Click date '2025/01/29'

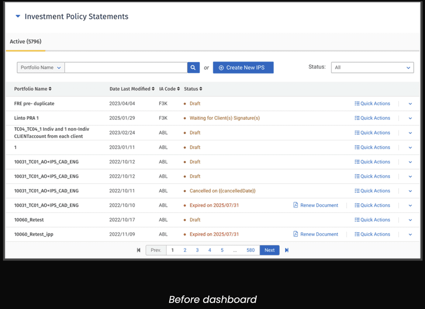click(122, 118)
